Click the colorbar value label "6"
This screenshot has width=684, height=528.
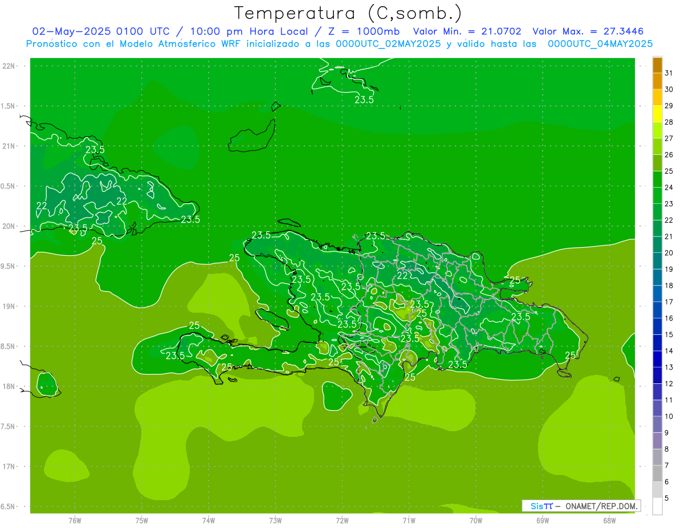pos(666,482)
